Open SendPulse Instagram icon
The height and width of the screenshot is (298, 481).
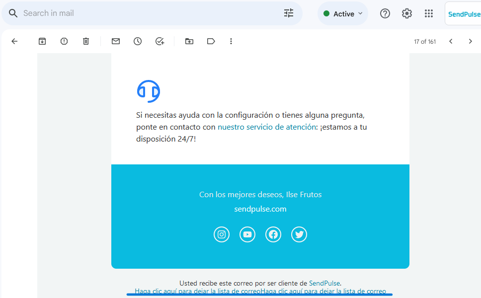[x=222, y=234]
